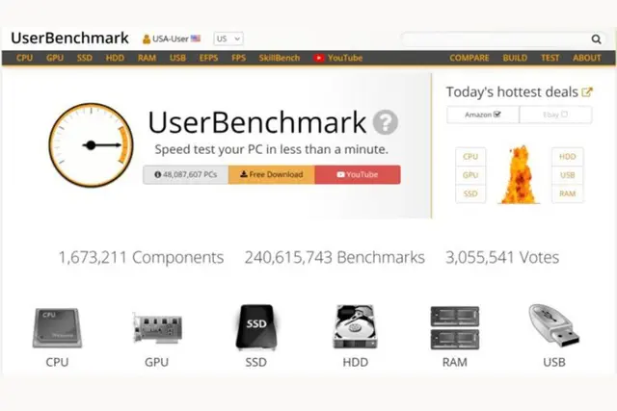Viewport: 617px width, 411px height.
Task: Open BUILD in the navigation bar
Action: click(515, 58)
